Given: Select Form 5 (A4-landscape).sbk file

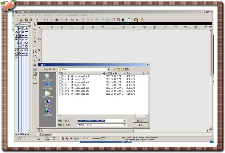Looking at the screenshot, I should (x=74, y=94).
